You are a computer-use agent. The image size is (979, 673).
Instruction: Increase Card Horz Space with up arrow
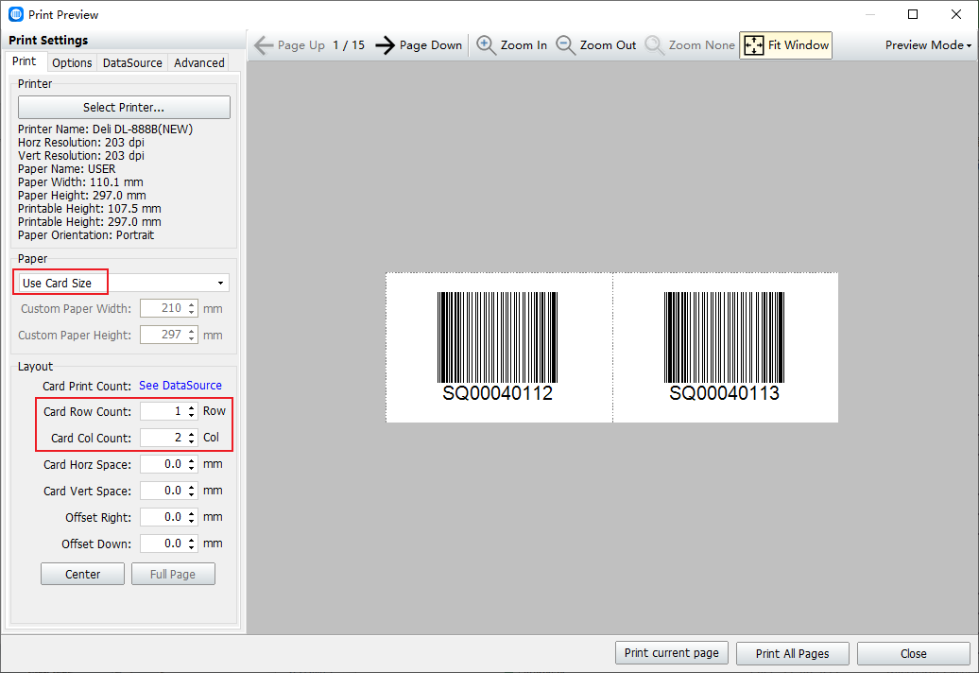(x=192, y=460)
